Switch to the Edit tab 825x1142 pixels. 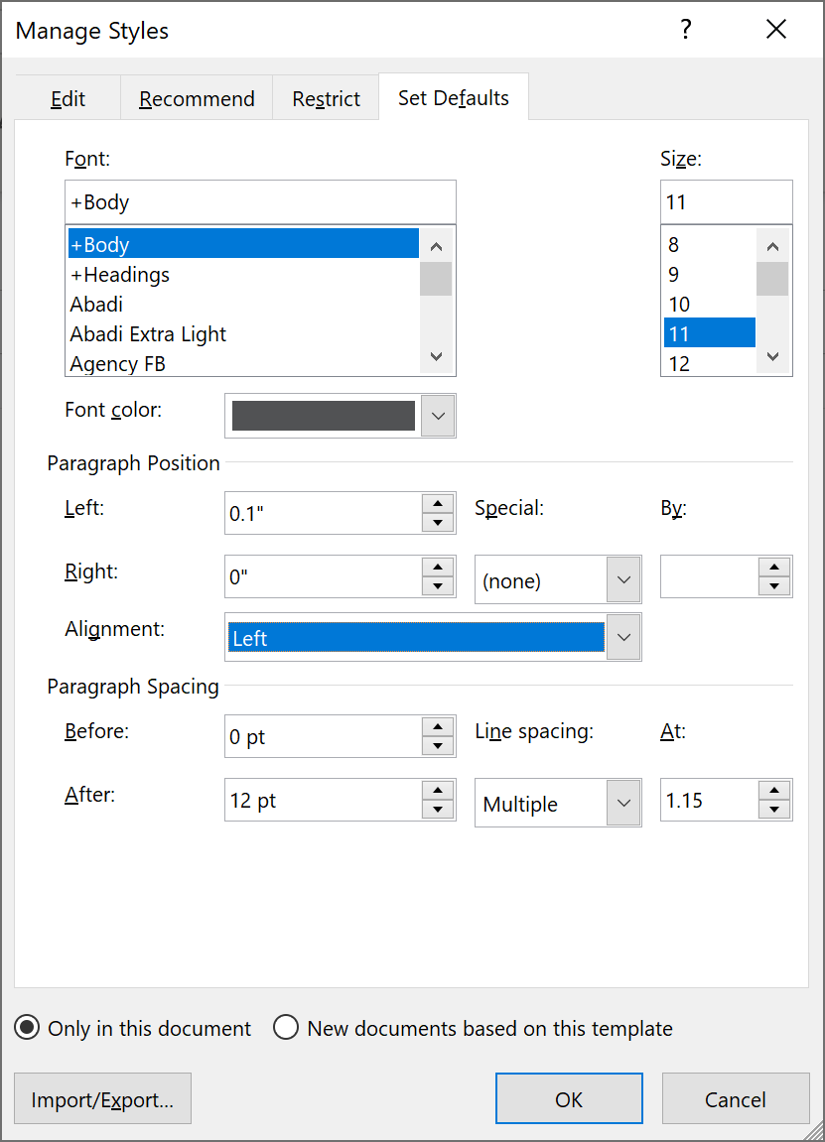67,98
